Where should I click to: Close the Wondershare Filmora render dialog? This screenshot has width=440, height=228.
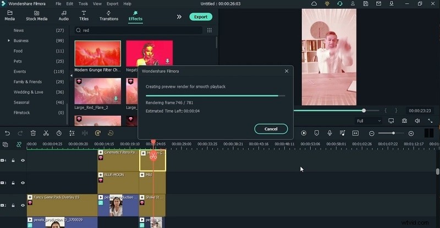[x=287, y=71]
